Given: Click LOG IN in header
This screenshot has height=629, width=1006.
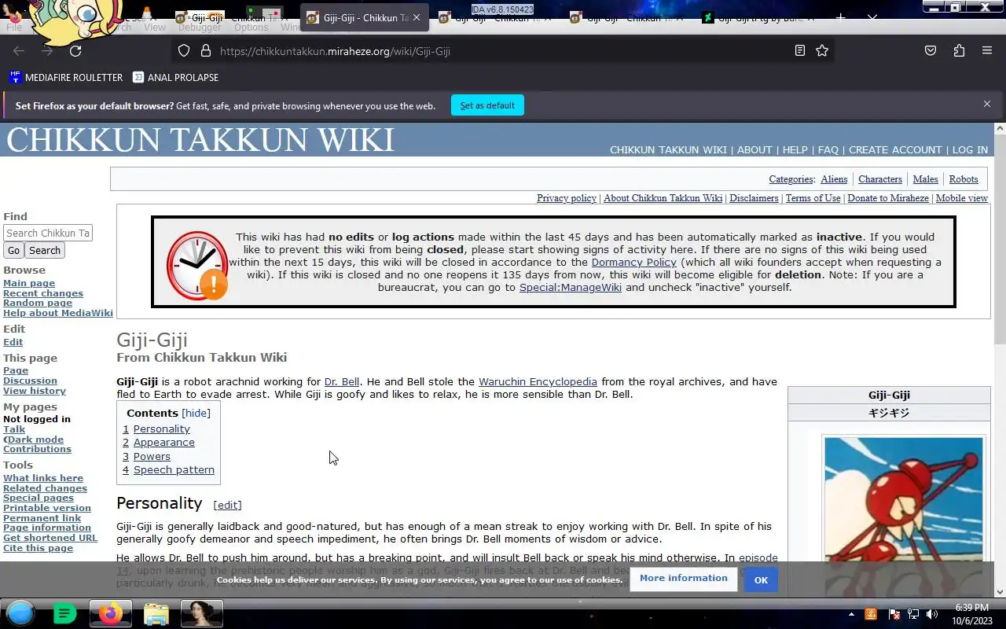Looking at the screenshot, I should click(971, 149).
